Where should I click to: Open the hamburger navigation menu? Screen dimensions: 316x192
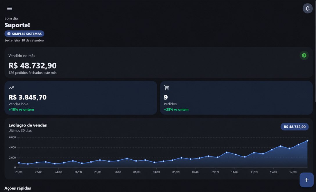tap(10, 8)
